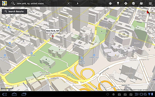Tap the Google Maps app logo
The width and height of the screenshot is (155, 97).
pyautogui.click(x=5, y=3)
